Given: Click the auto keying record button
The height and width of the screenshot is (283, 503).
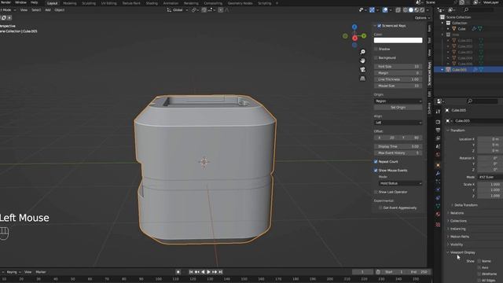Looking at the screenshot, I should click(178, 272).
